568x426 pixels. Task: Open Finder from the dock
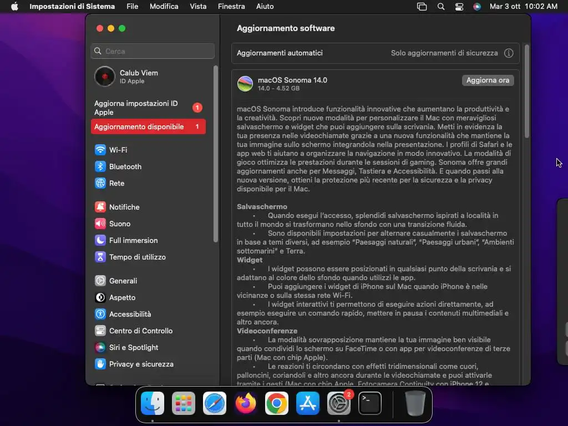click(x=153, y=403)
